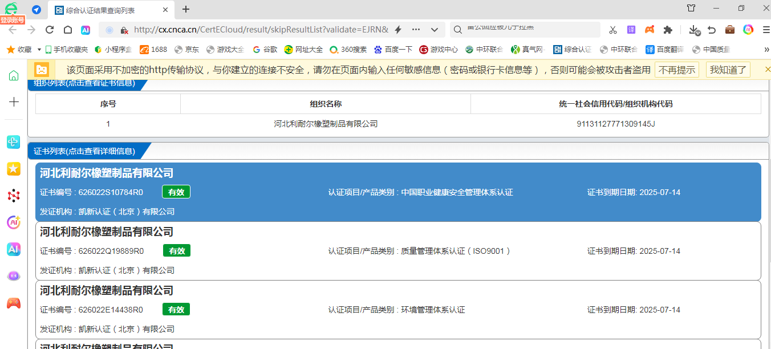The image size is (771, 349).
Task: Open a new tab with plus button
Action: pyautogui.click(x=186, y=9)
